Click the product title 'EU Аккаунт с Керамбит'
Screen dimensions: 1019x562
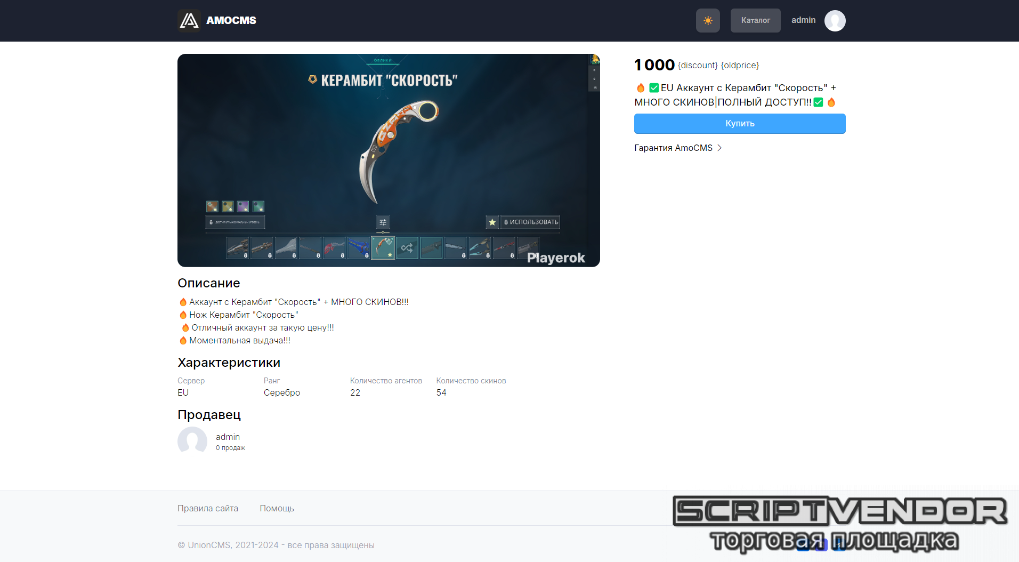click(x=735, y=95)
